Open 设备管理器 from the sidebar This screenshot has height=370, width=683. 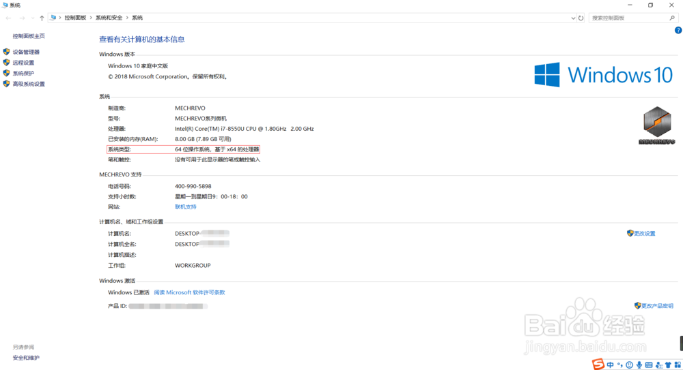[x=26, y=52]
